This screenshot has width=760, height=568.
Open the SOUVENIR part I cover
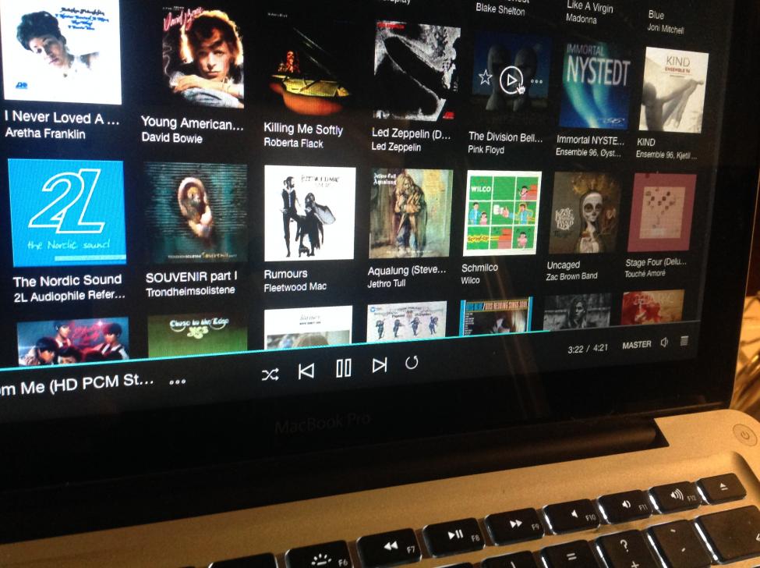point(196,212)
